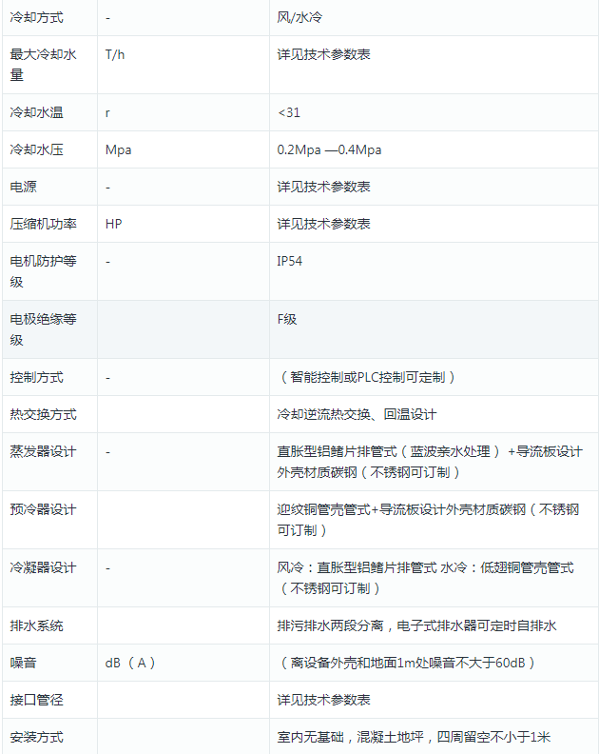Select the 电源 row label
The width and height of the screenshot is (599, 754).
point(23,187)
